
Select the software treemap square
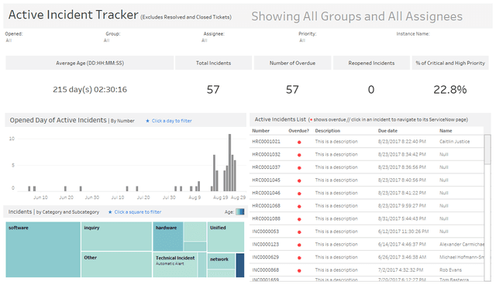43,249
